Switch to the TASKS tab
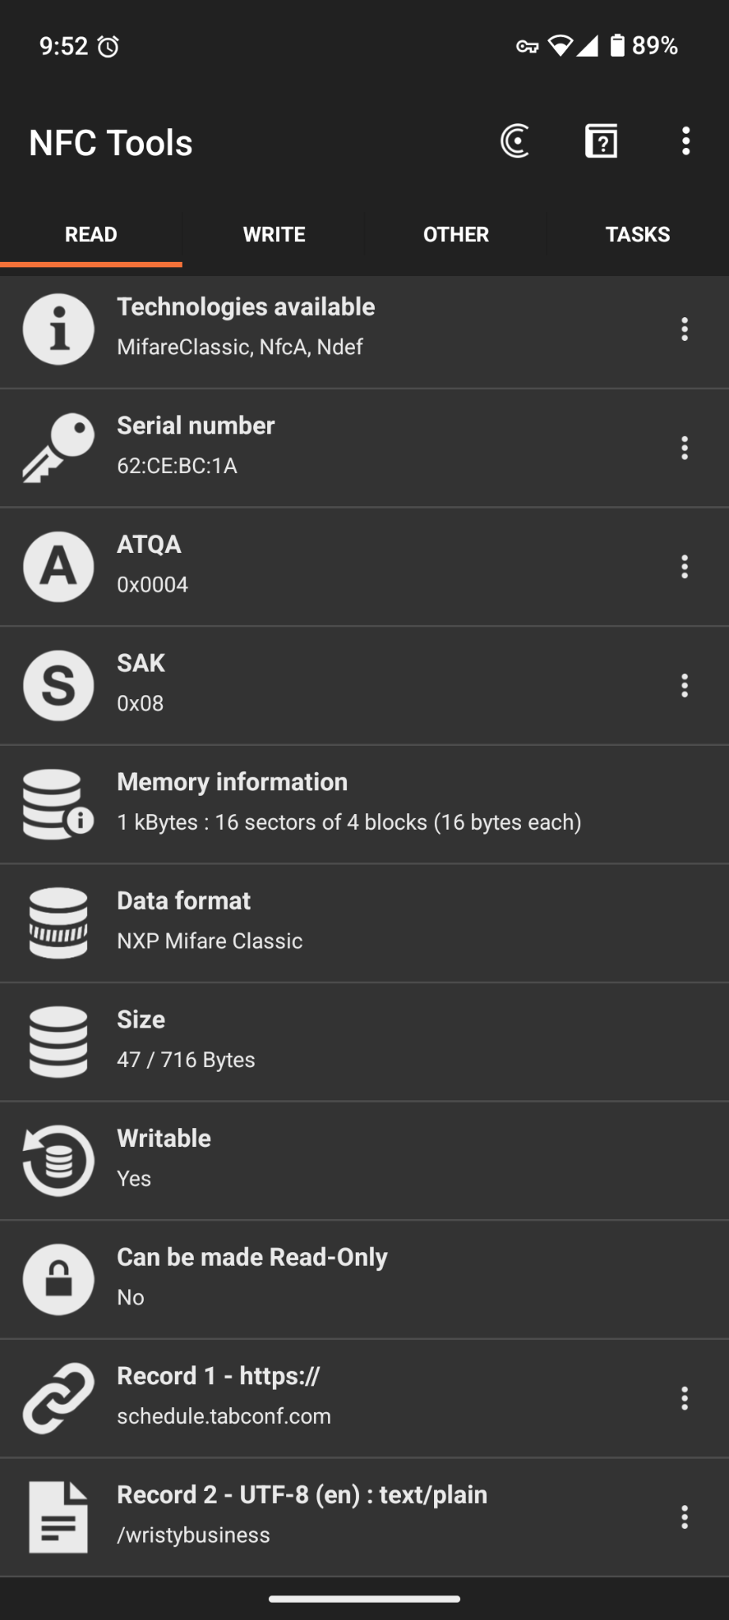Image resolution: width=729 pixels, height=1620 pixels. [x=637, y=234]
